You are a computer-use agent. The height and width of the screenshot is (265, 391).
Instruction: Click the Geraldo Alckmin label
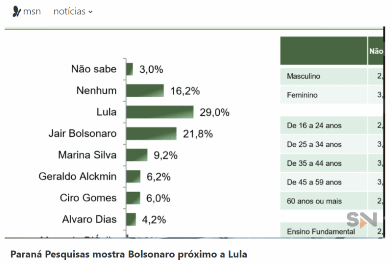[x=77, y=177]
